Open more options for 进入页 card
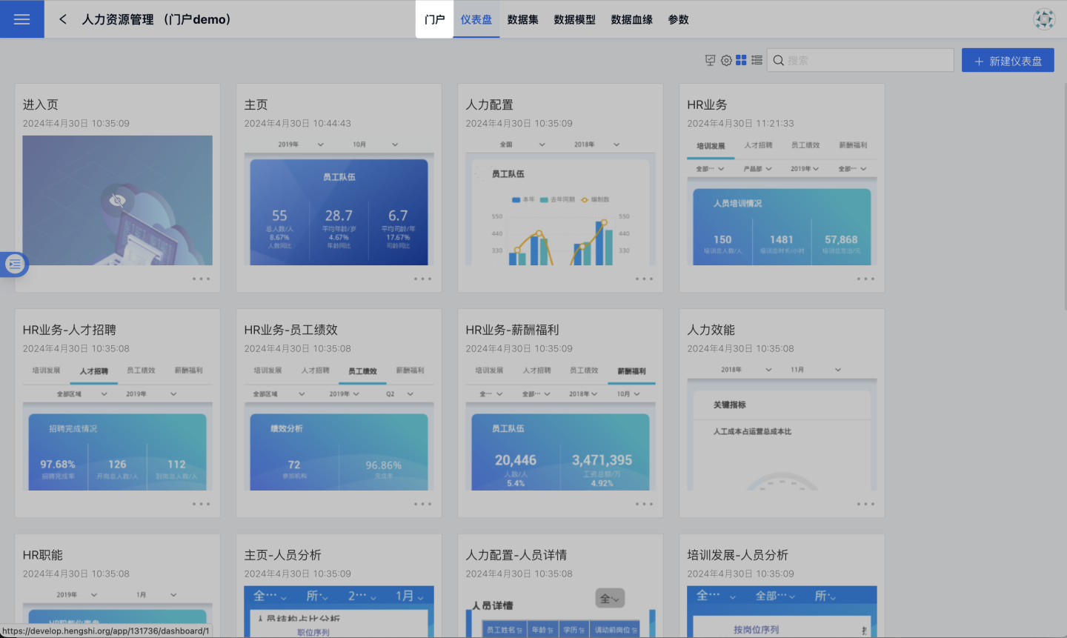The width and height of the screenshot is (1067, 638). (201, 279)
